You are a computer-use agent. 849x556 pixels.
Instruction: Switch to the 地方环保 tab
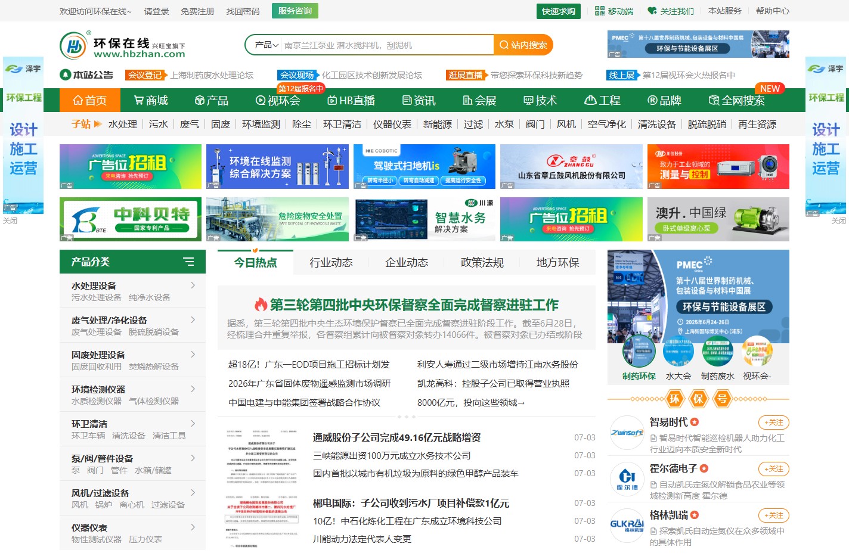click(557, 262)
